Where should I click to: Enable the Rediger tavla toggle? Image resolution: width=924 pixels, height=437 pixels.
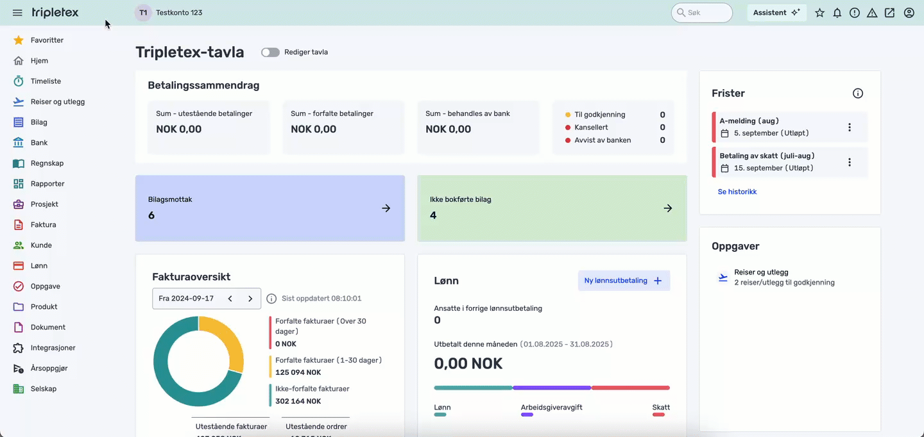click(270, 53)
